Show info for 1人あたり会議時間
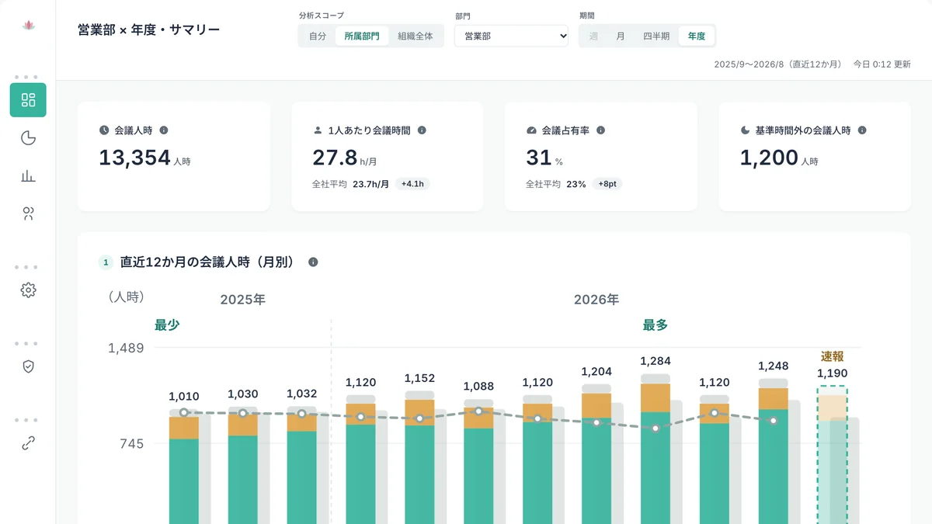Screen dimensions: 932x524 pyautogui.click(x=422, y=130)
